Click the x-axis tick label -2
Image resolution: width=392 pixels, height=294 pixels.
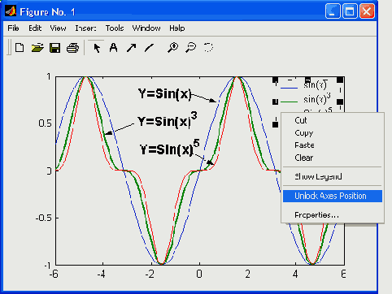click(150, 274)
